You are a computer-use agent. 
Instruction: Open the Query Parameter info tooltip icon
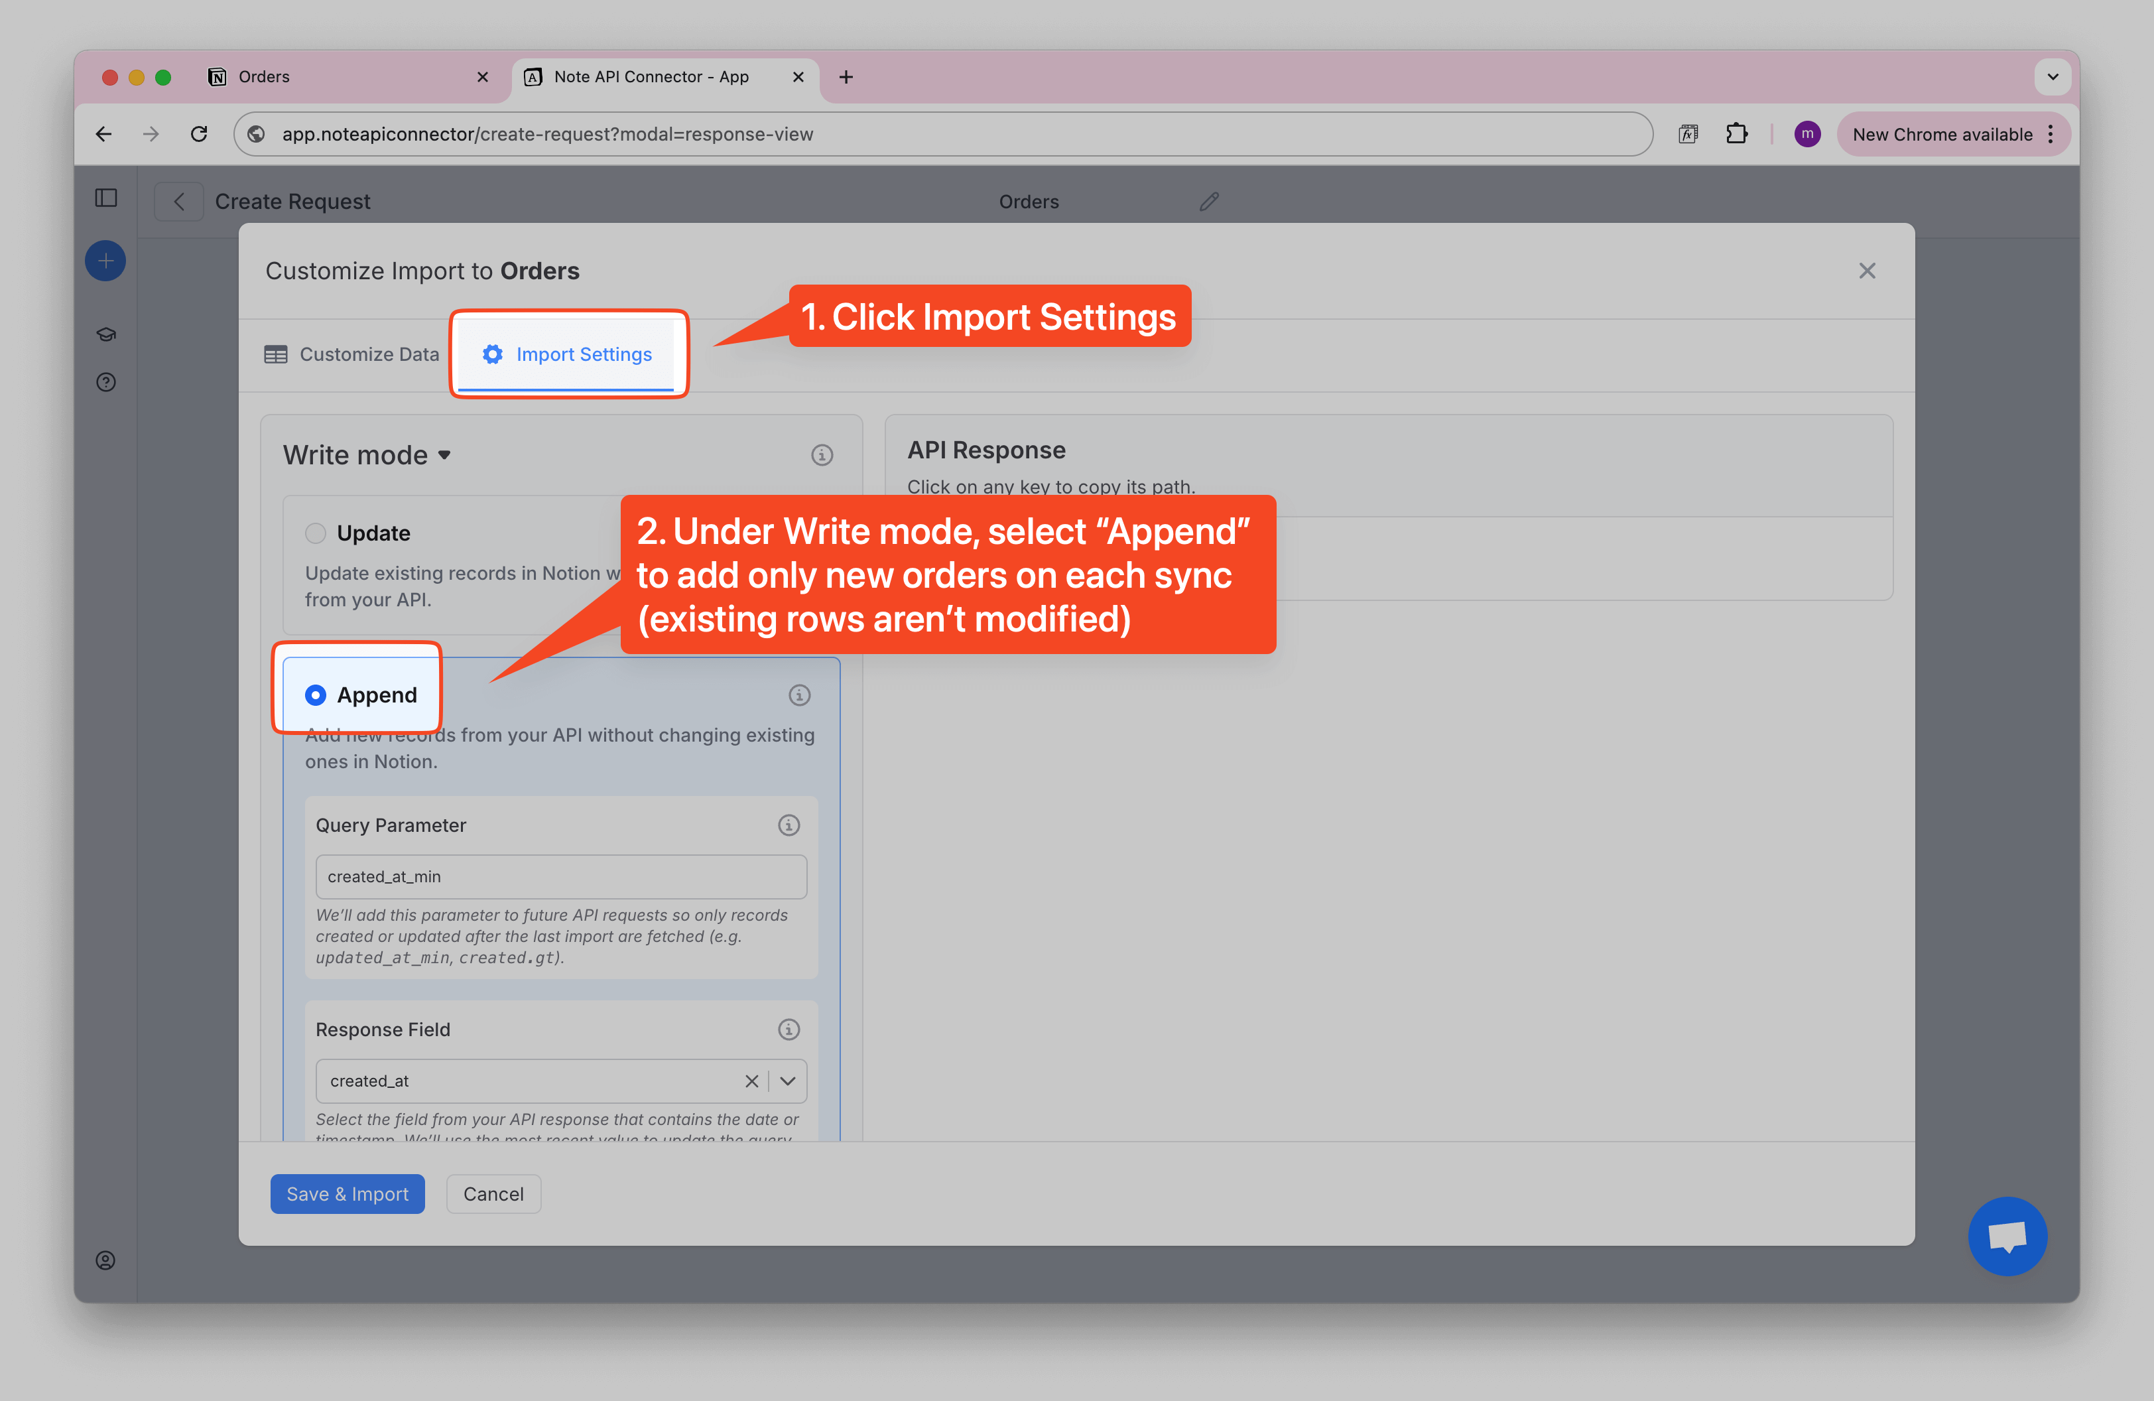789,825
